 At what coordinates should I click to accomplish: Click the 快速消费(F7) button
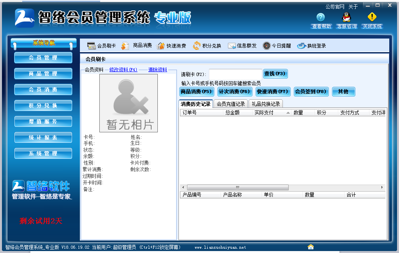pos(273,91)
